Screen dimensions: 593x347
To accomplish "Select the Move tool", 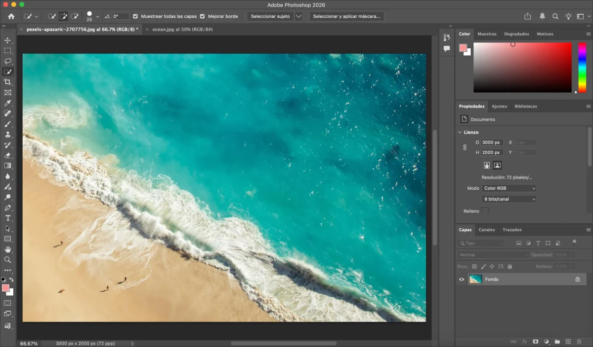I will pos(7,40).
